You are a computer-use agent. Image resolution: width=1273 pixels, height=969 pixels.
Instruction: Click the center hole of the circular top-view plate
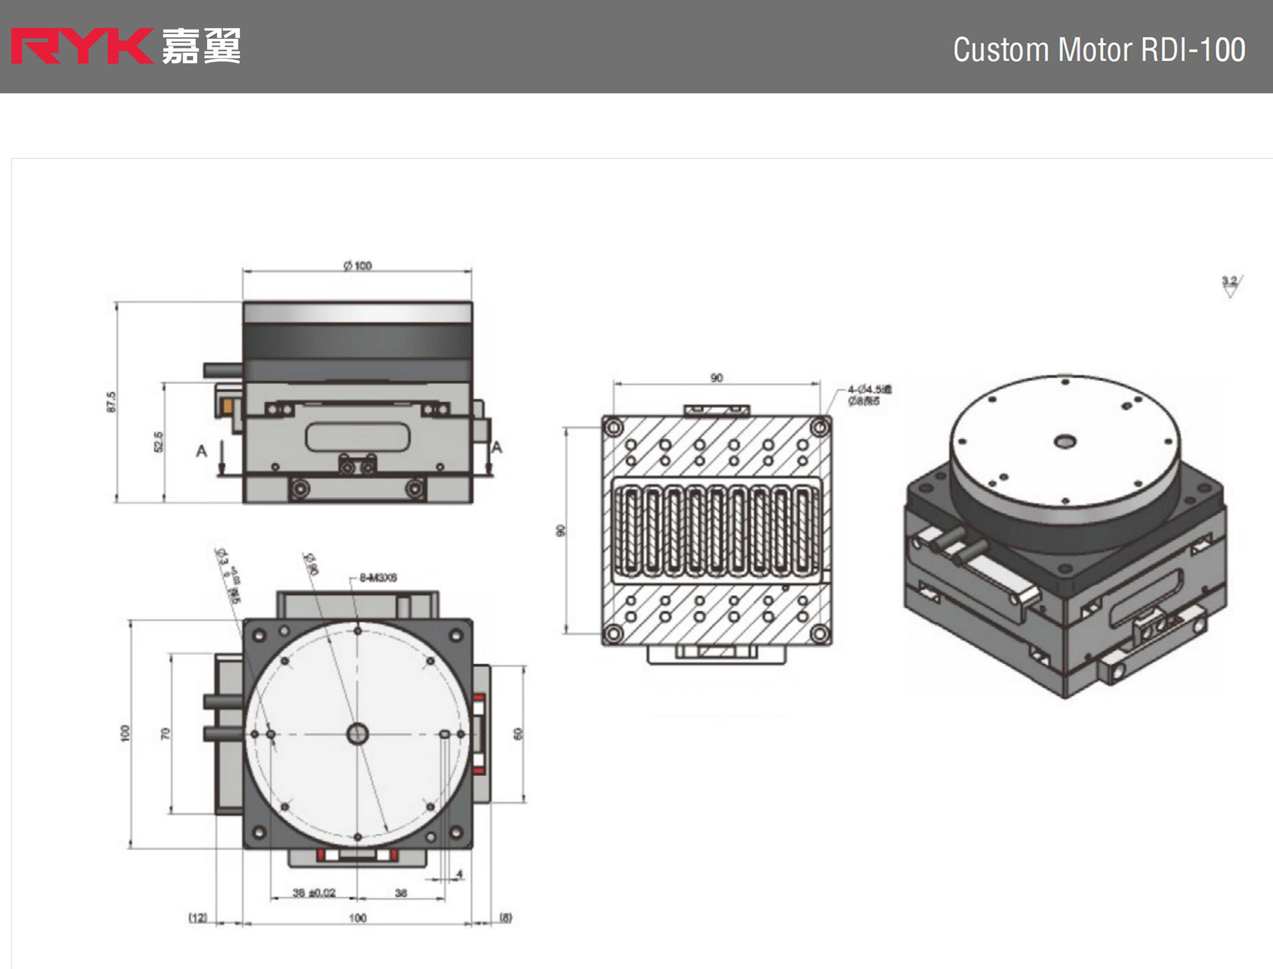pos(357,734)
